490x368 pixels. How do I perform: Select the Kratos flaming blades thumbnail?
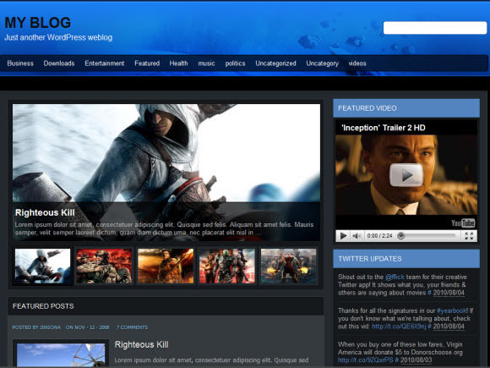(288, 266)
